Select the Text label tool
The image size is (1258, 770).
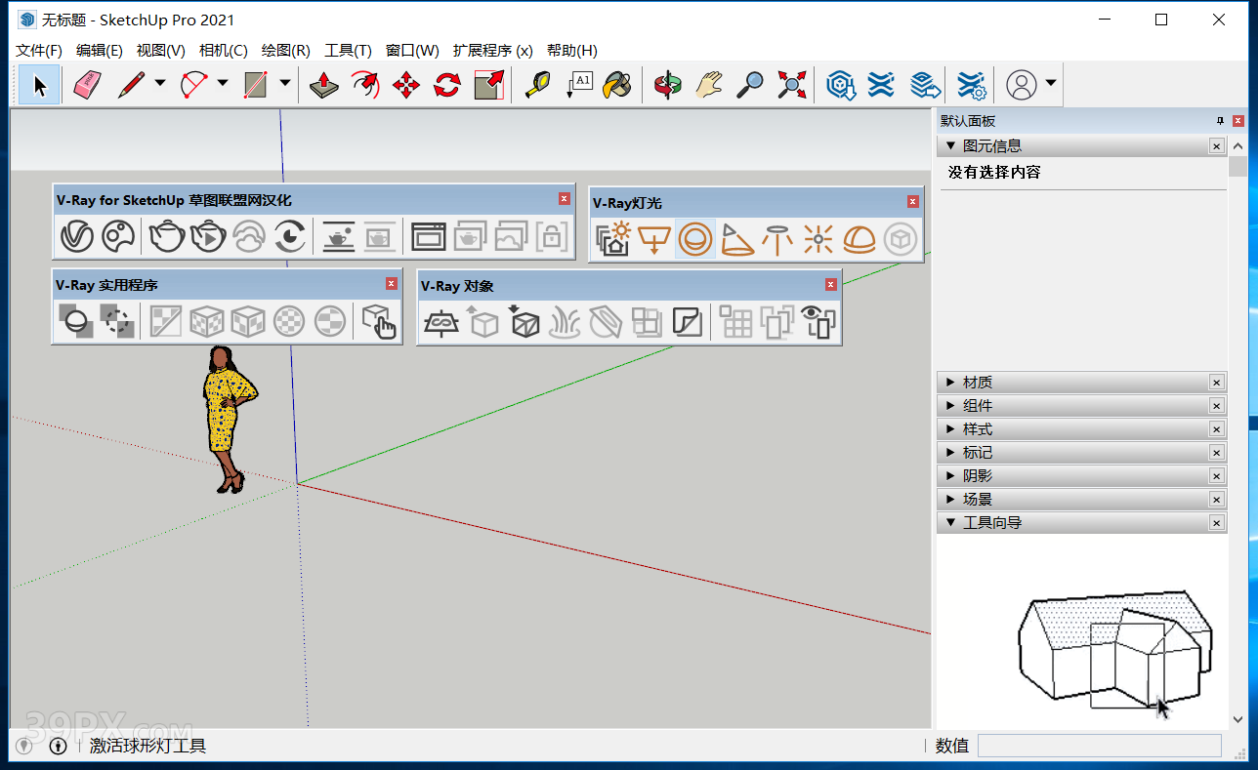578,85
